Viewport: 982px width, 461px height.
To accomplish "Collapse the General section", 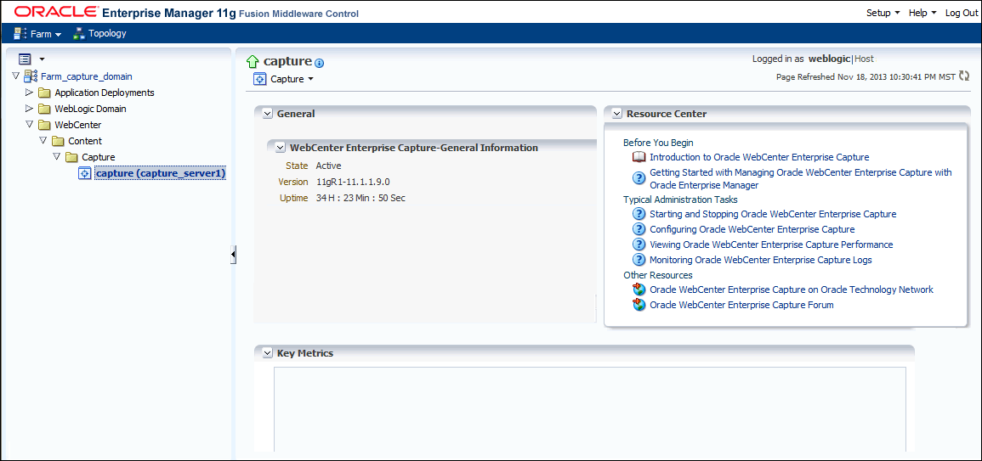I will click(x=268, y=114).
